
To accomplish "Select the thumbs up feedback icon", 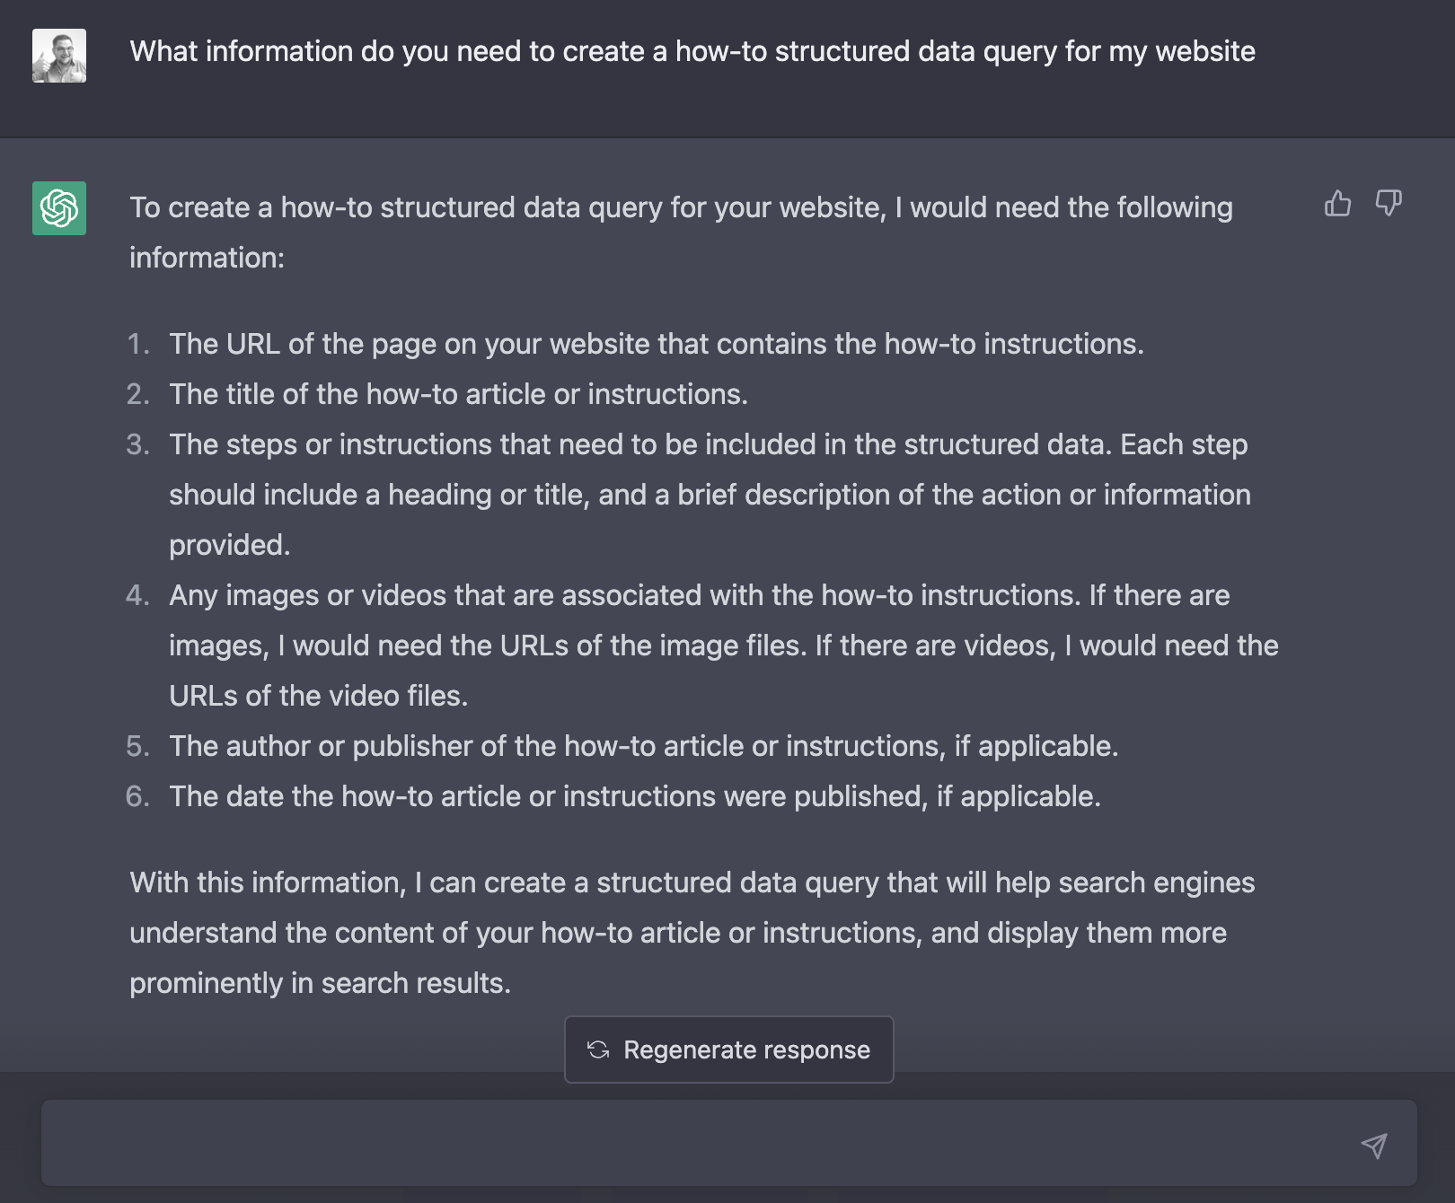I will click(x=1337, y=205).
